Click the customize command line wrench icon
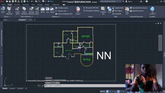The image size is (165, 93). (x=43, y=86)
